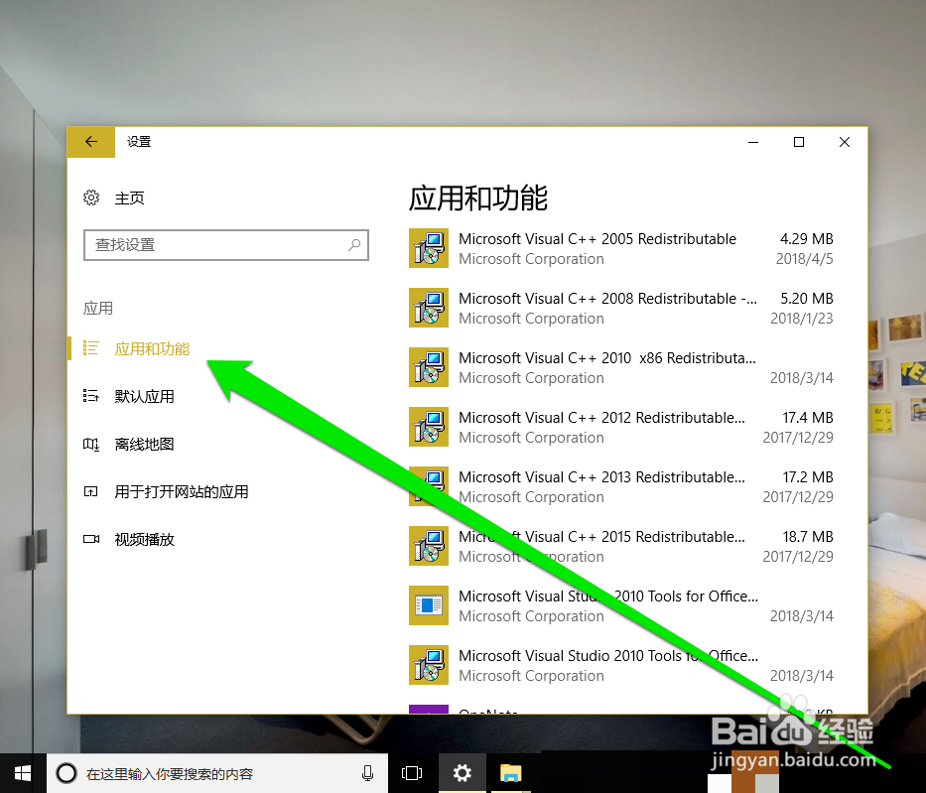This screenshot has height=793, width=926.
Task: Click the 视频播放 camera icon
Action: click(91, 539)
